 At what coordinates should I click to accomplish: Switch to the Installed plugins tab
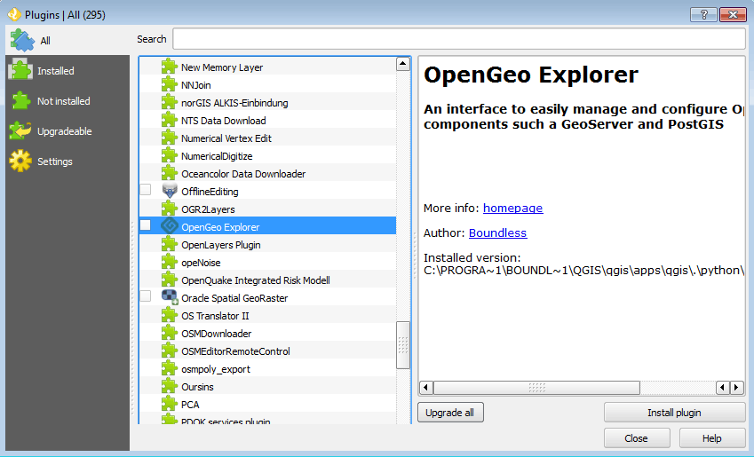pyautogui.click(x=55, y=71)
